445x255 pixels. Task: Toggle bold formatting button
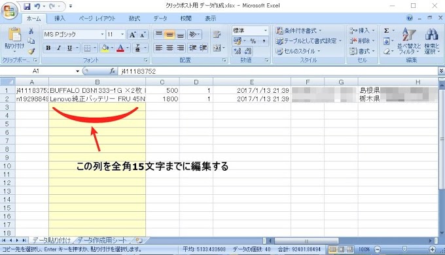pyautogui.click(x=48, y=48)
